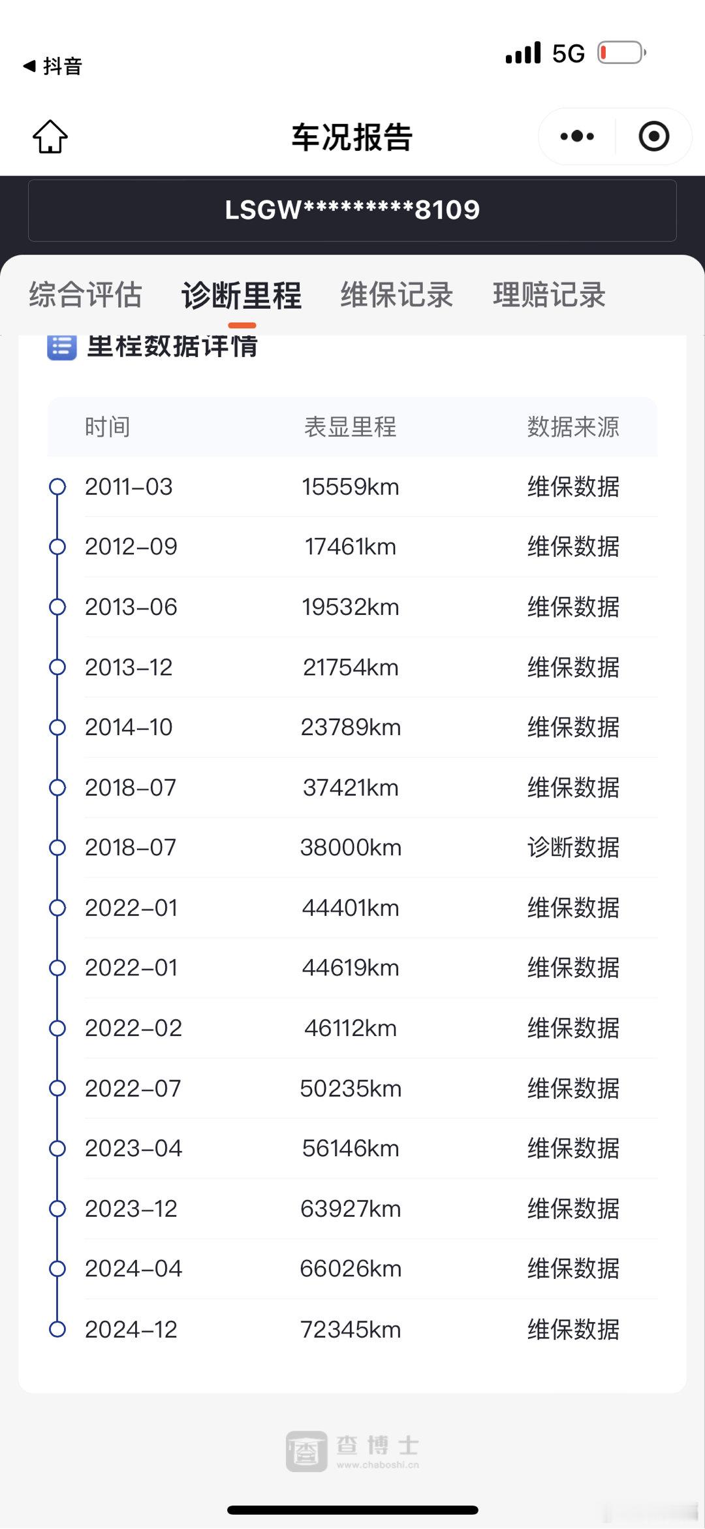The height and width of the screenshot is (1529, 705).
Task: Tap the 里程数据详情 list icon
Action: point(62,347)
